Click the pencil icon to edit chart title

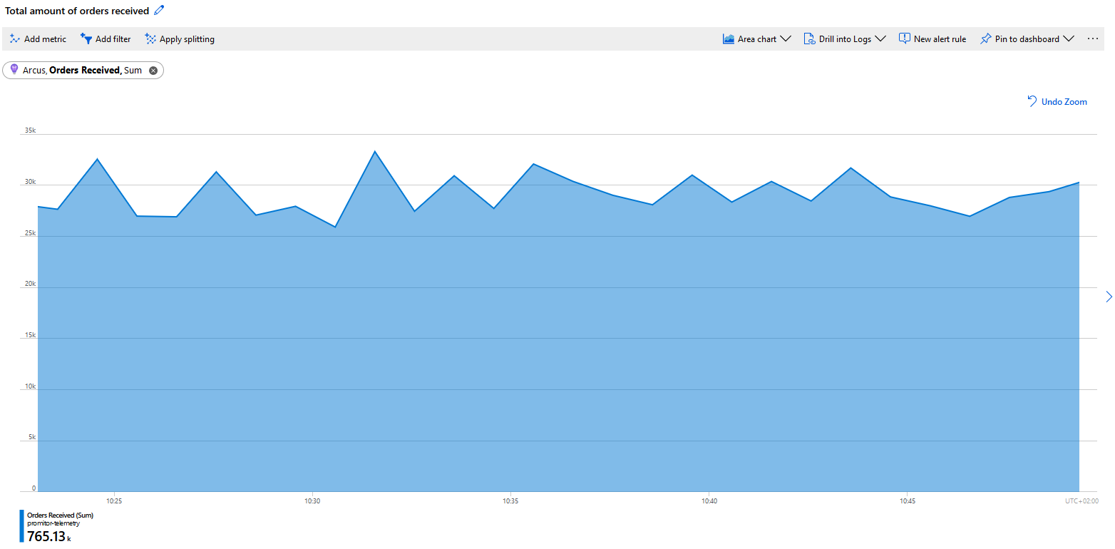(159, 10)
